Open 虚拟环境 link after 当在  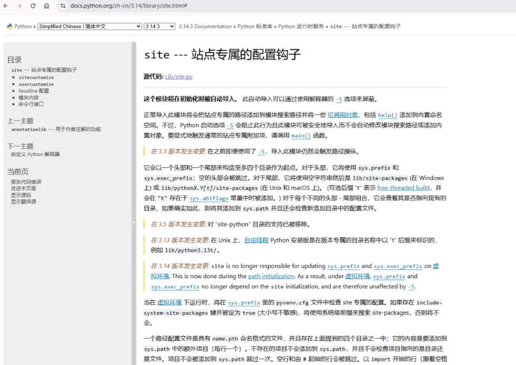(x=170, y=302)
